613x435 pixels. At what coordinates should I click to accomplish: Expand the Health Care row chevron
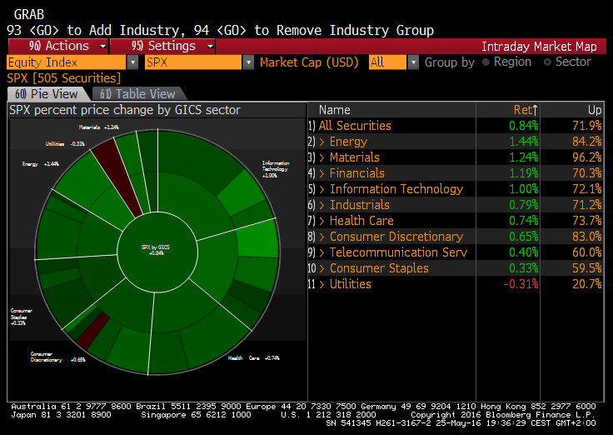[x=321, y=221]
